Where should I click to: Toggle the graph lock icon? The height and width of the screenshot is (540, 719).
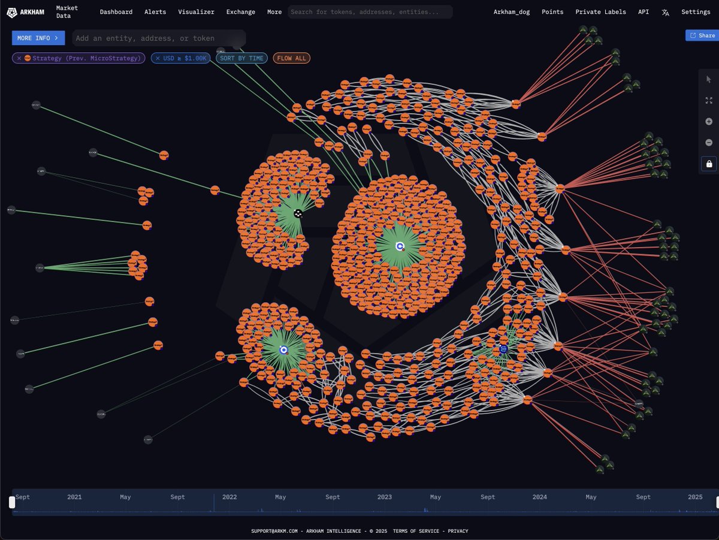[709, 164]
